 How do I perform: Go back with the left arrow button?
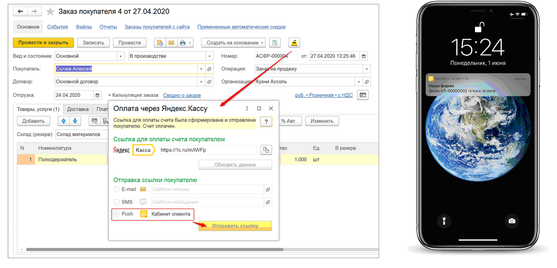[20, 11]
